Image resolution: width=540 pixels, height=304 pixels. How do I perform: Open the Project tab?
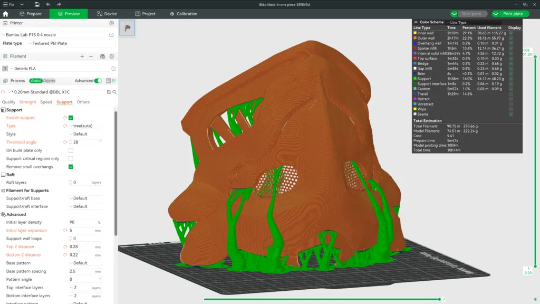click(146, 14)
